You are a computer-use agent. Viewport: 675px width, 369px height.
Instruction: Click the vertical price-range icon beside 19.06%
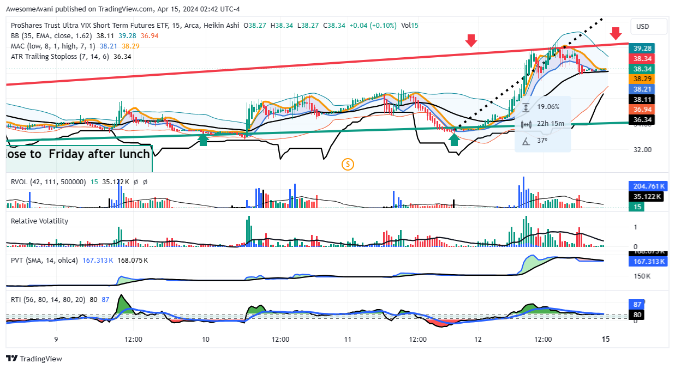tap(525, 107)
